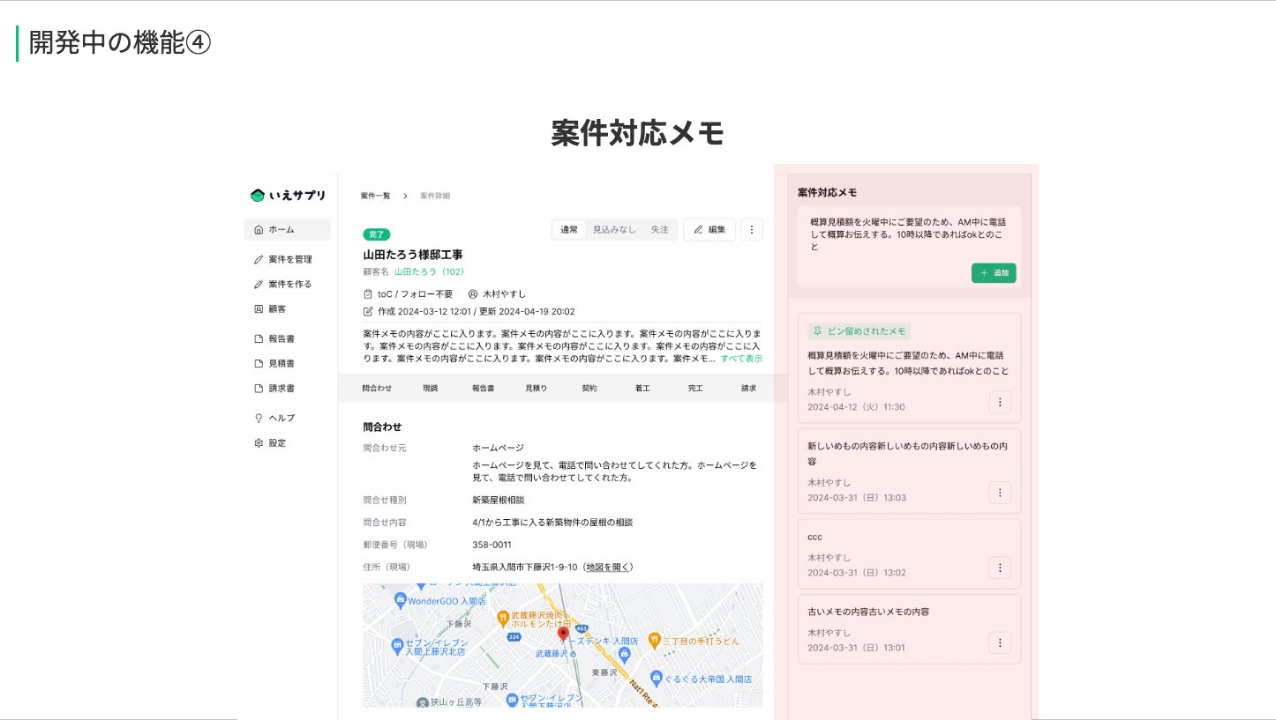The width and height of the screenshot is (1276, 720).
Task: Click the ぐるぐる大帝国 入間店 map marker
Action: pyautogui.click(x=656, y=679)
